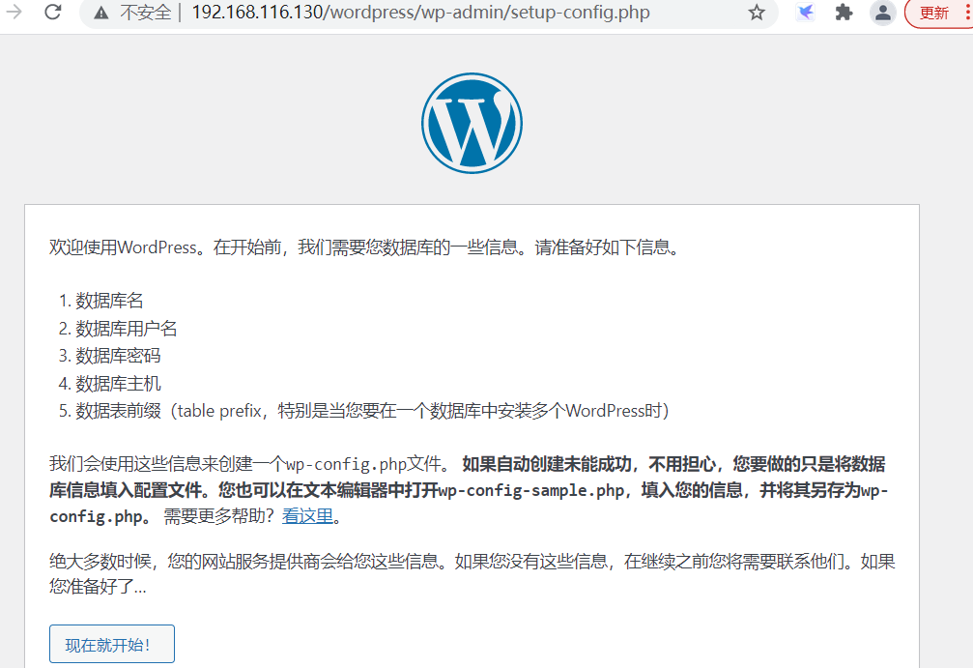This screenshot has width=973, height=668.
Task: Click the 现在就开始! button
Action: [x=112, y=645]
